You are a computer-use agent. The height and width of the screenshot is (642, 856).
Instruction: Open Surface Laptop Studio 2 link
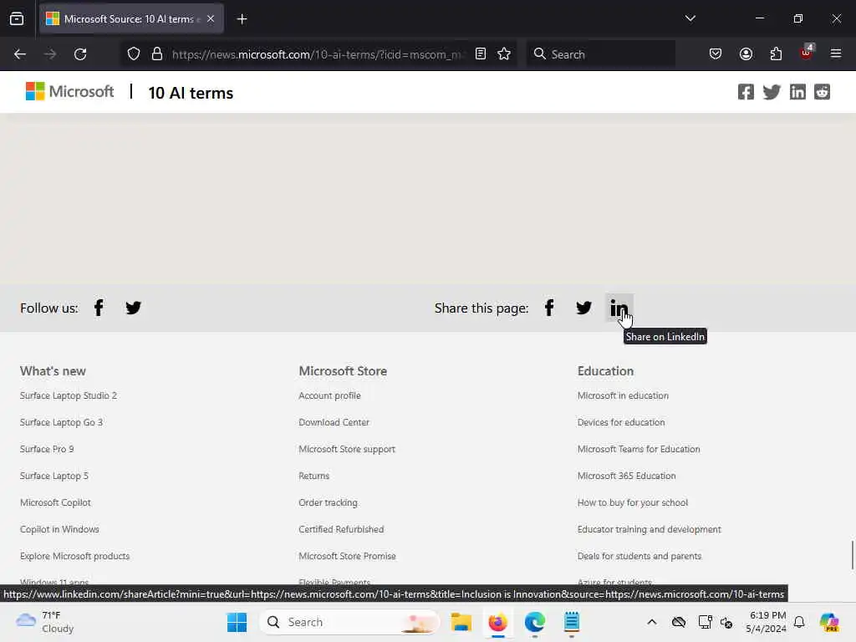pyautogui.click(x=69, y=395)
